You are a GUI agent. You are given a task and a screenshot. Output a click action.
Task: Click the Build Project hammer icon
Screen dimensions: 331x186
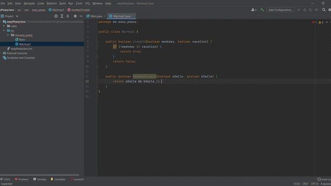coord(262,10)
